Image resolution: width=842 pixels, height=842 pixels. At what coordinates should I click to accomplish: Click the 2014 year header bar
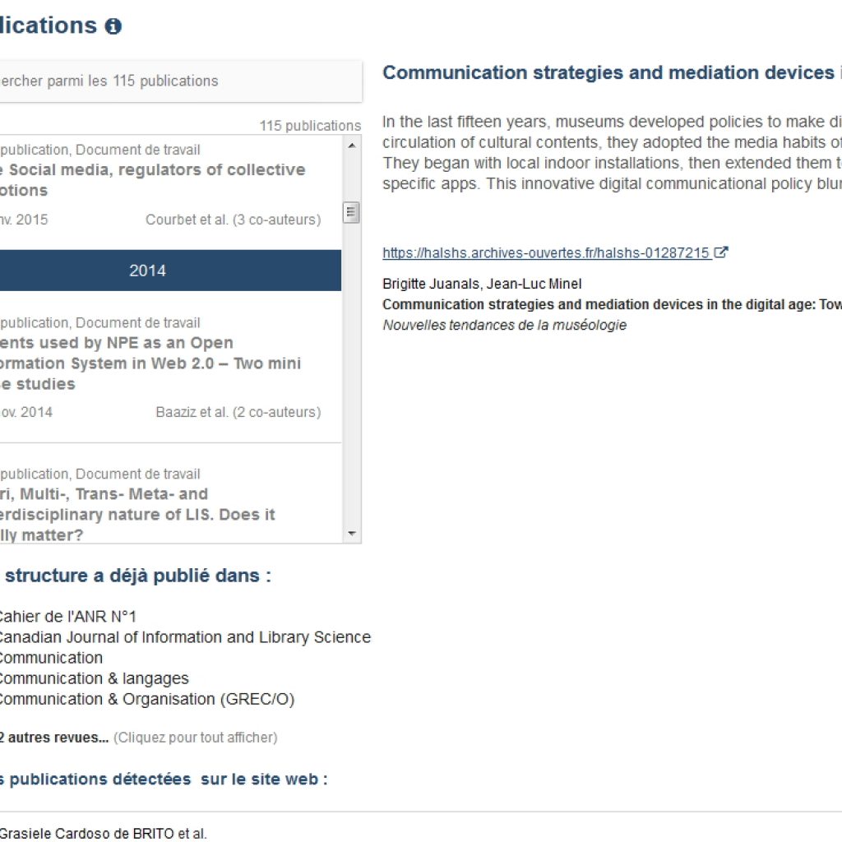(148, 271)
